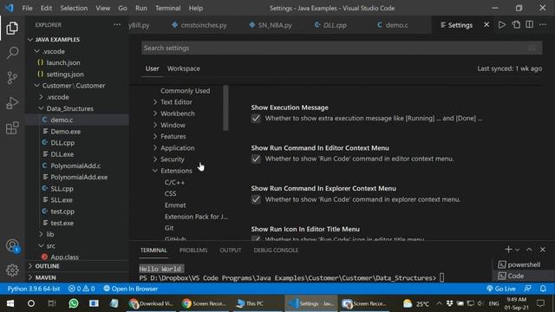Close the Settings tab
555x312 pixels.
pyautogui.click(x=486, y=25)
